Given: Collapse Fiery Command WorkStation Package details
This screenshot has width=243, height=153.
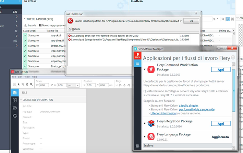Looking at the screenshot, I should click(145, 69).
